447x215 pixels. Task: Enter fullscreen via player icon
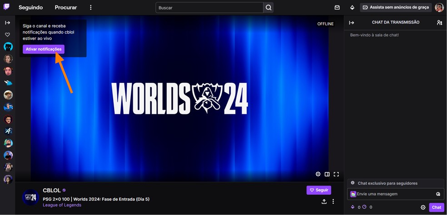tap(337, 174)
